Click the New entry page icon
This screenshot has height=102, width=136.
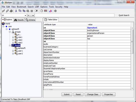point(42,11)
